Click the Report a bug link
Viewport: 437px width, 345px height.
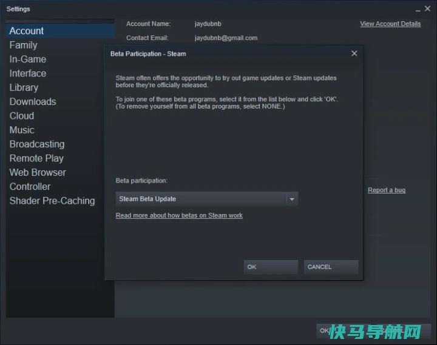pyautogui.click(x=387, y=190)
